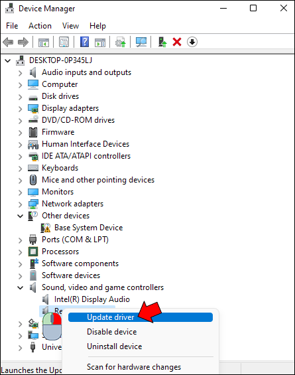Collapse the Other devices category
Image resolution: width=295 pixels, height=375 pixels.
[21, 216]
